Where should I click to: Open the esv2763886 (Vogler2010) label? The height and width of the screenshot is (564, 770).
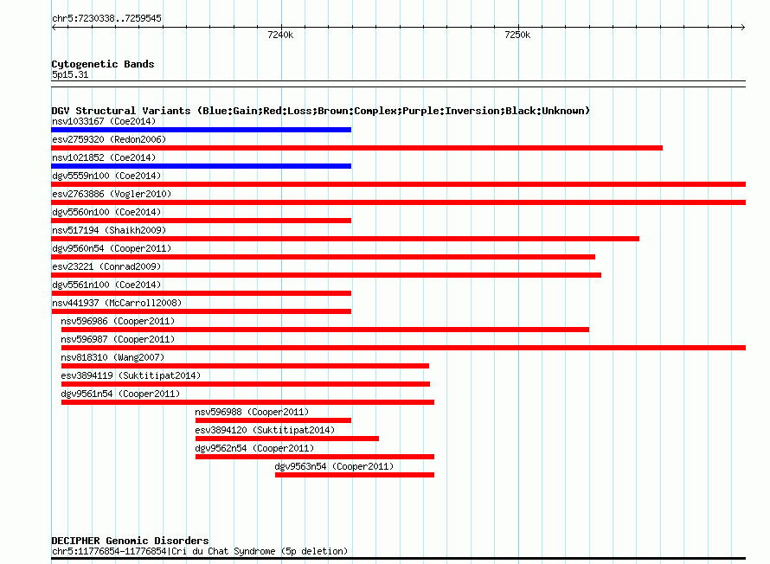pos(112,194)
